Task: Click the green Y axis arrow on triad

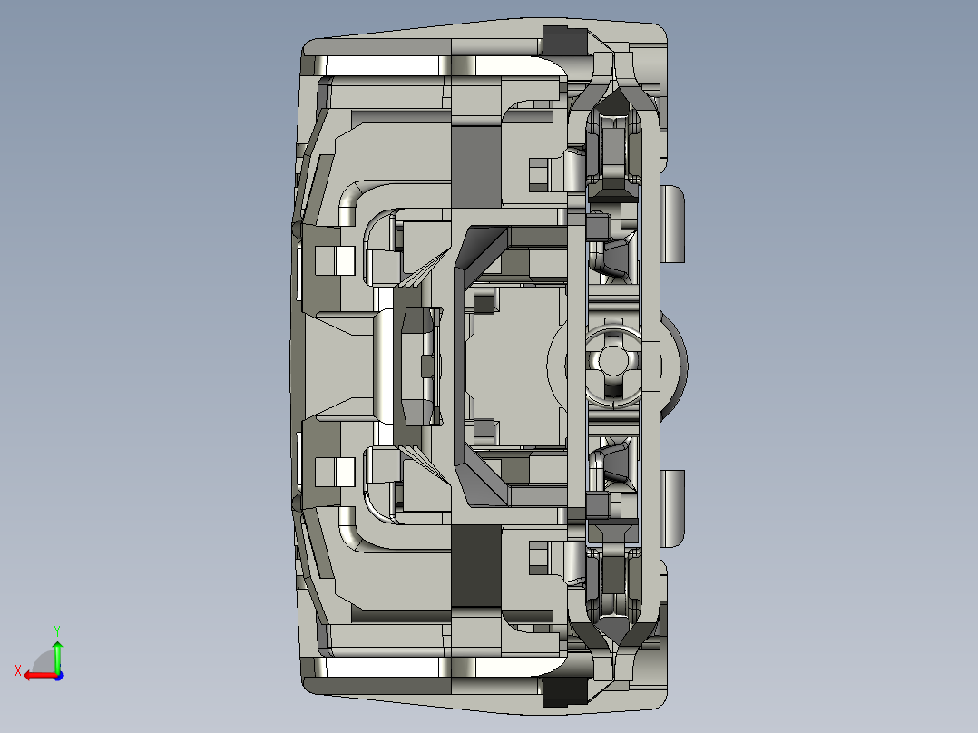Action: 57,657
